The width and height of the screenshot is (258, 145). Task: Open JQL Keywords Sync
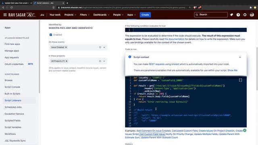click(15, 141)
